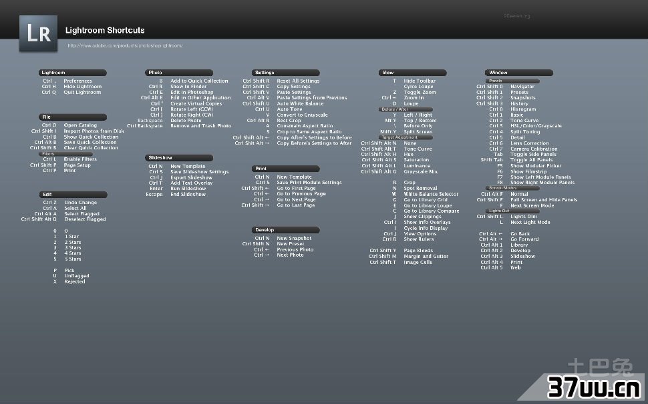Click the LR Lightroom logo

(39, 33)
